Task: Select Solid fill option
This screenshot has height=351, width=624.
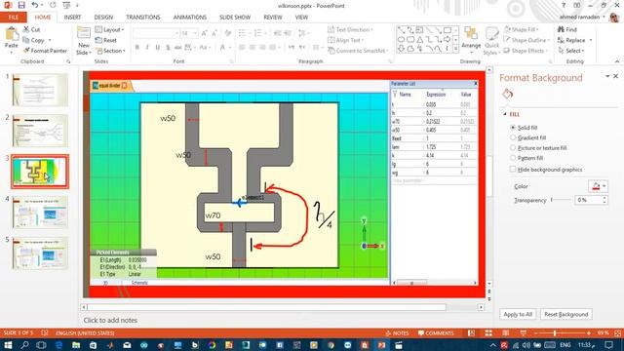Action: click(524, 128)
